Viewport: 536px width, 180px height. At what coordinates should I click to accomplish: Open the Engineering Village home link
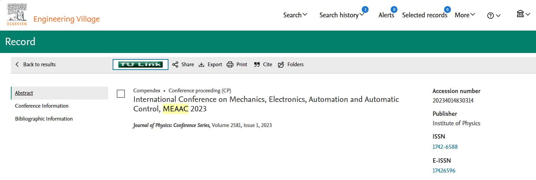(x=67, y=19)
